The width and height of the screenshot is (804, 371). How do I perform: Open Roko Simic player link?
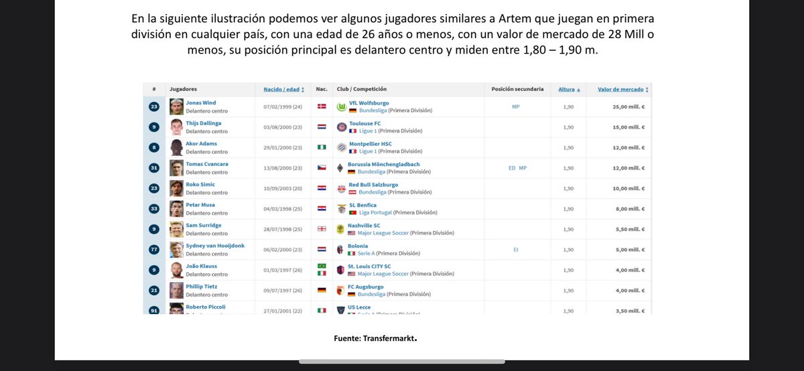[199, 184]
